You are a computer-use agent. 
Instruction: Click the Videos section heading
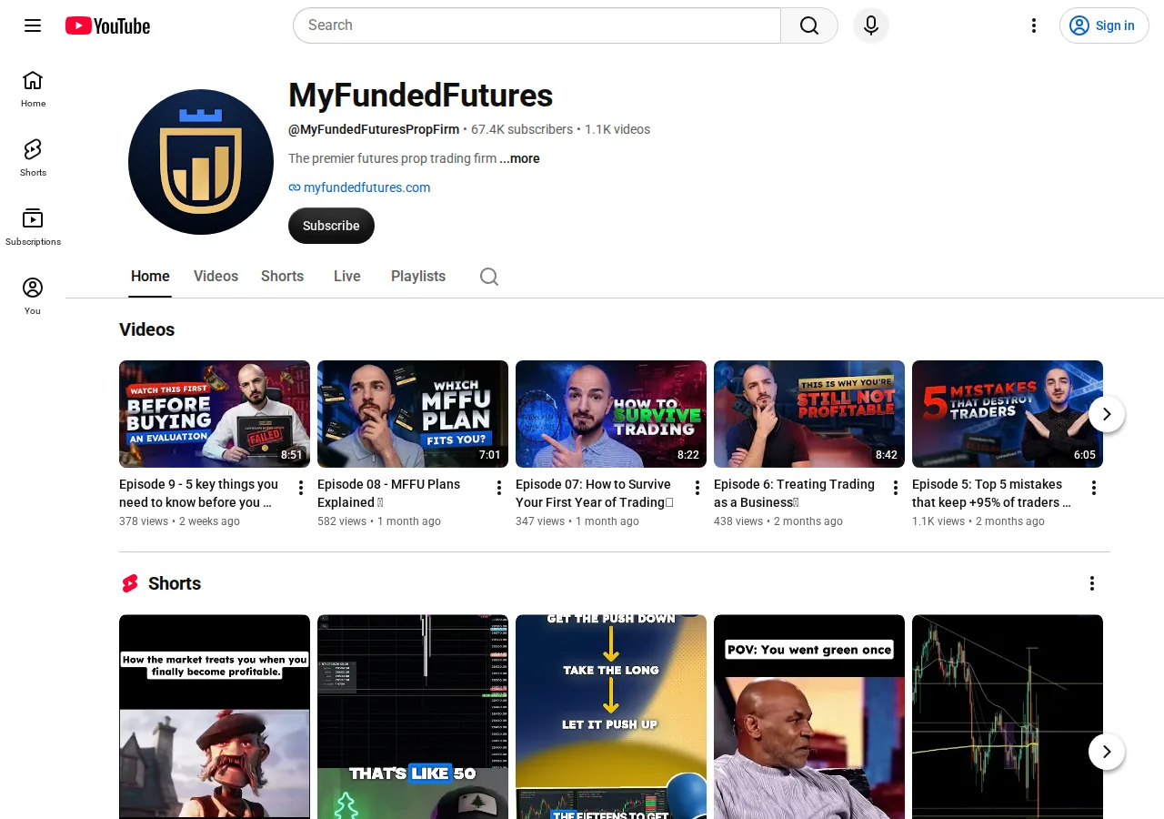pos(146,329)
